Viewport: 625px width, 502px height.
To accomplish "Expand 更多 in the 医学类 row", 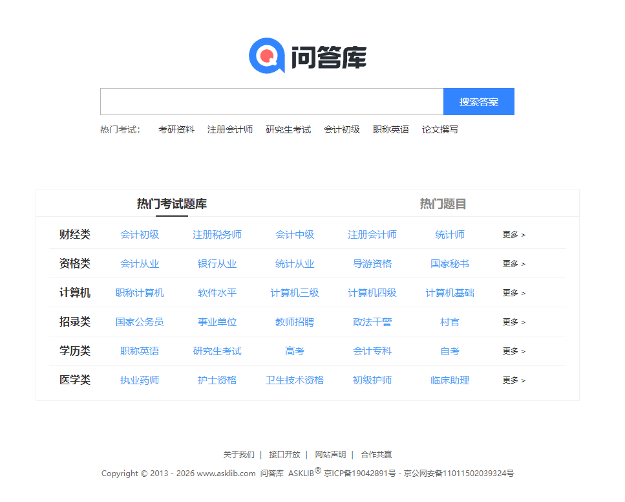I will click(x=514, y=380).
